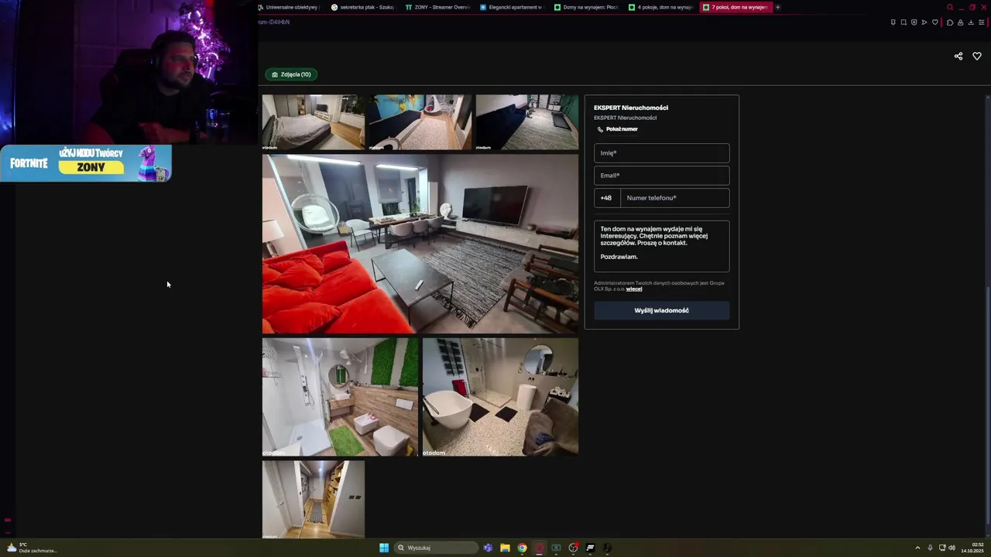
Task: Open the Opera GX taskbar icon
Action: point(539,548)
